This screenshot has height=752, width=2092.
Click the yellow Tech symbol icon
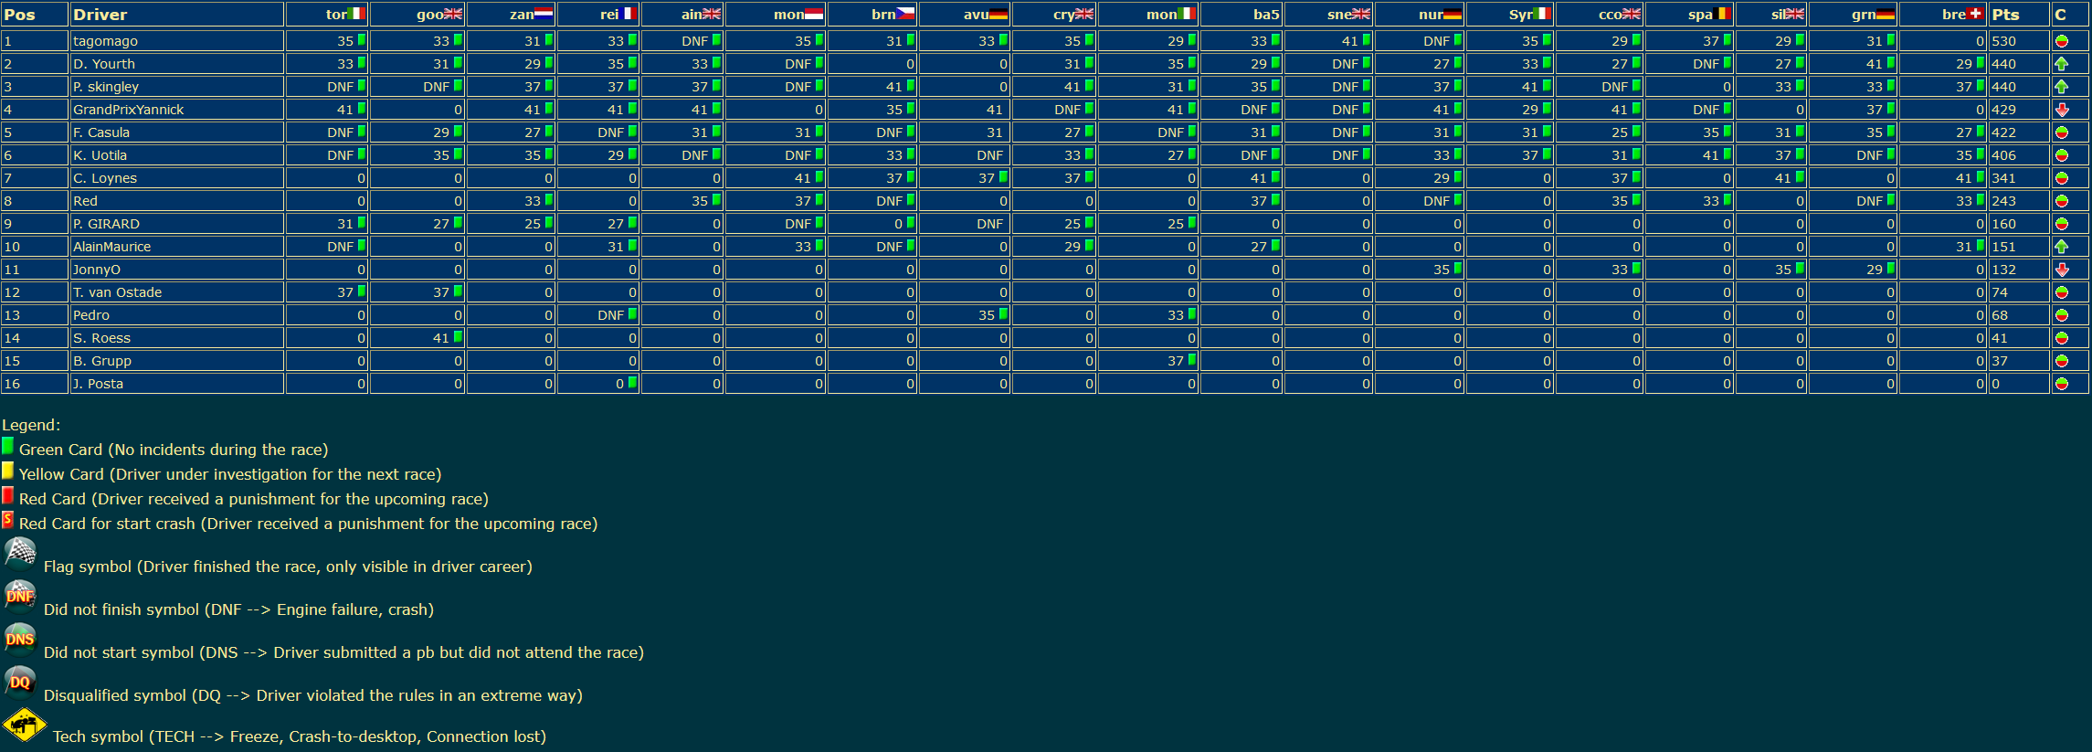pyautogui.click(x=25, y=726)
